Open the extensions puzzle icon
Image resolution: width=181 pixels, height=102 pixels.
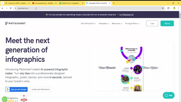169,8
